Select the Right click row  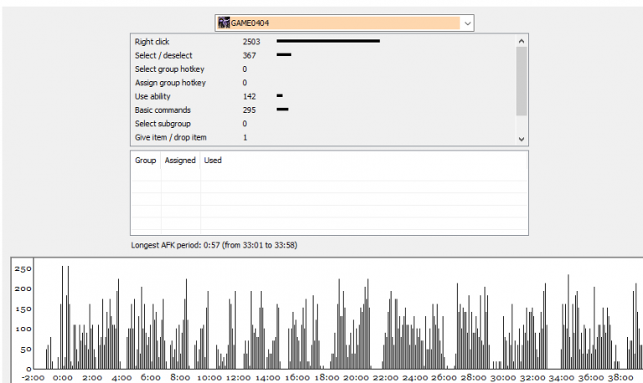click(323, 42)
